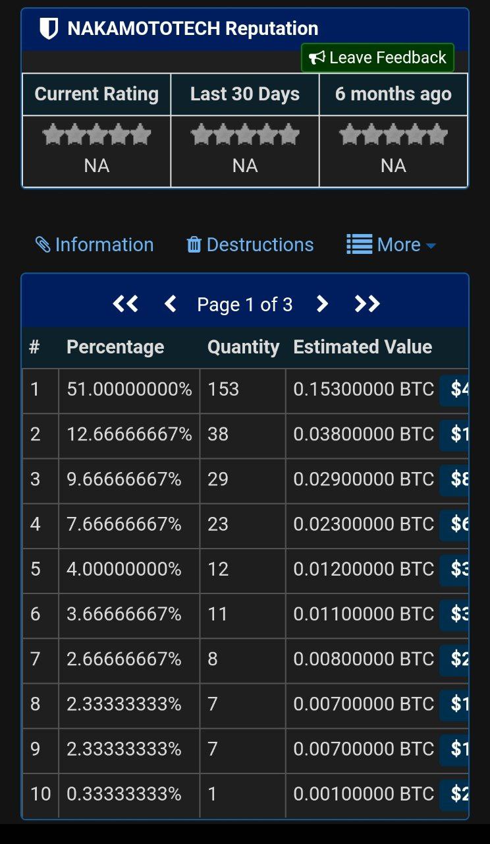Click the Current Rating stars

click(97, 136)
